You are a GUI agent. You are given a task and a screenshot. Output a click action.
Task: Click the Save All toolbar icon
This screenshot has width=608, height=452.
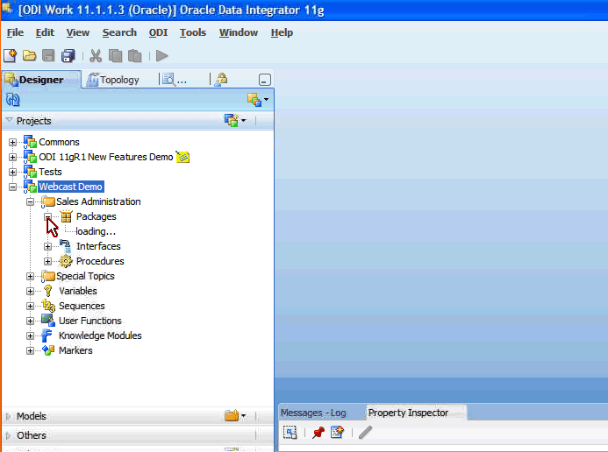click(68, 56)
